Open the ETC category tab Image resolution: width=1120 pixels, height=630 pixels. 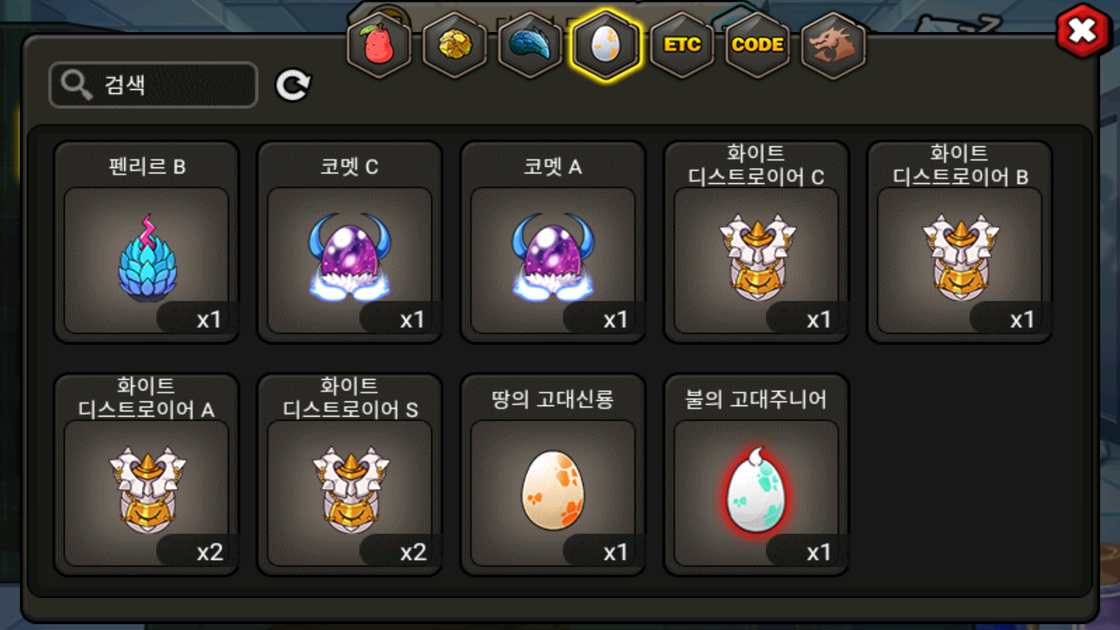(x=682, y=45)
